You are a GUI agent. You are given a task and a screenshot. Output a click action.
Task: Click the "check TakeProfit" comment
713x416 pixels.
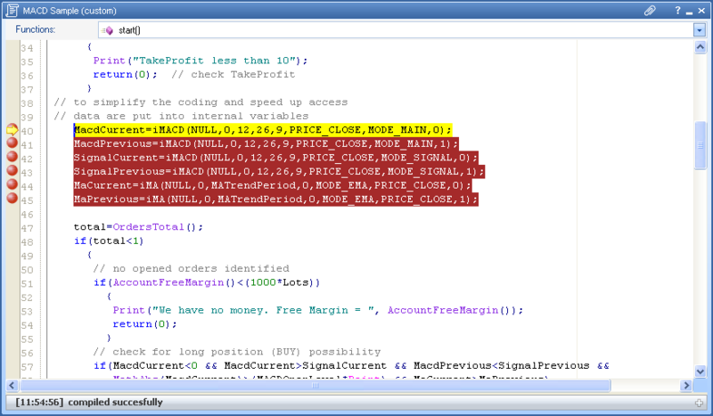click(x=234, y=75)
